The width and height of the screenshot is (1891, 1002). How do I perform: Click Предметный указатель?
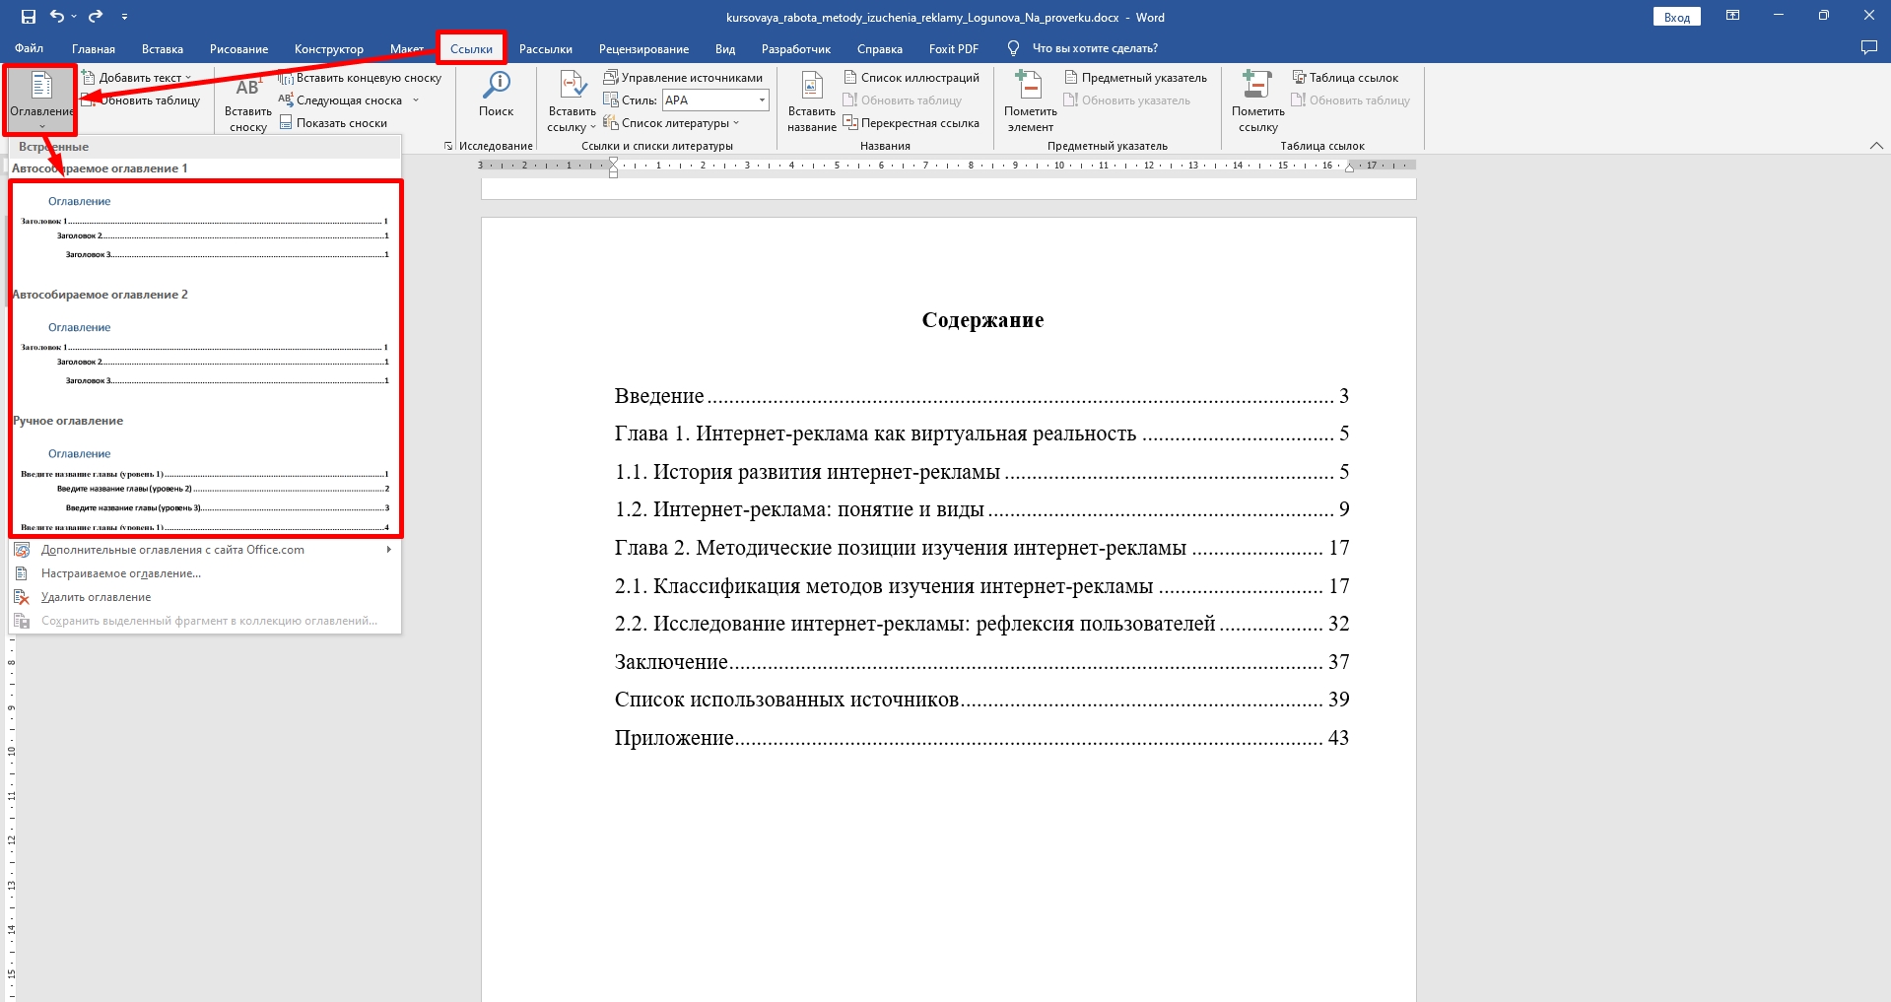tap(1135, 78)
